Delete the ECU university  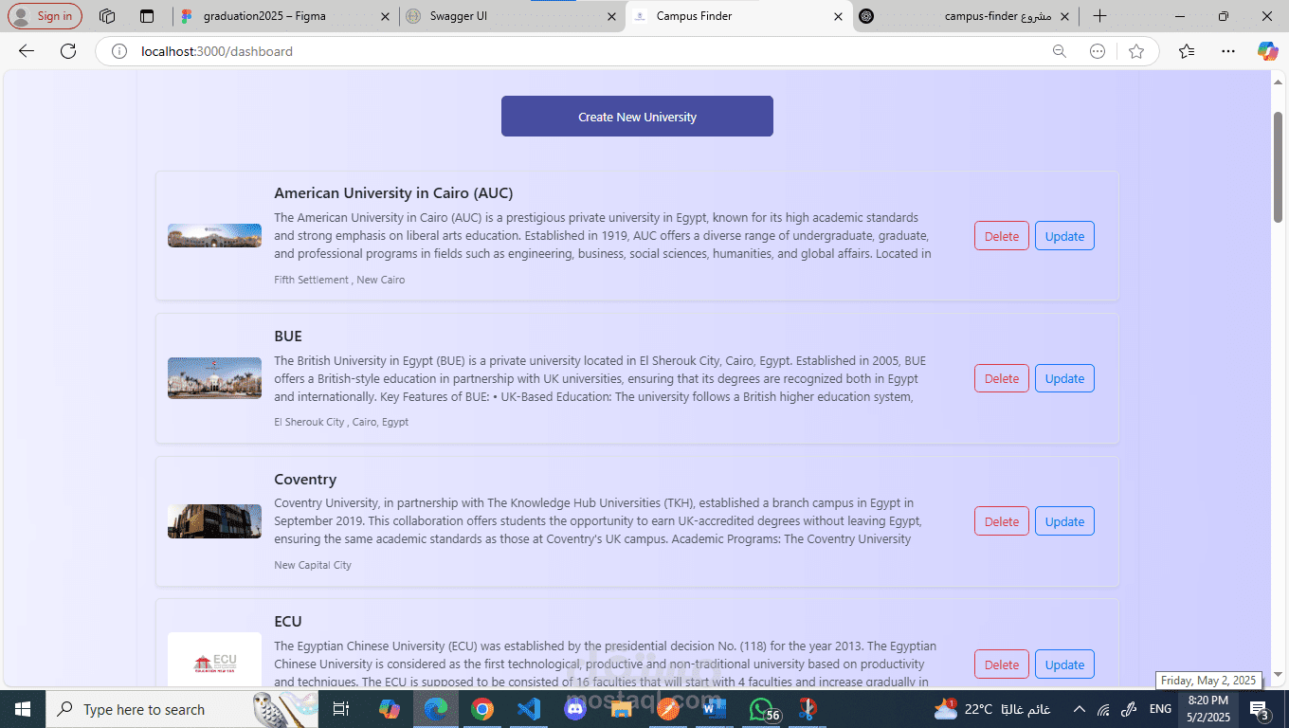click(x=1001, y=664)
